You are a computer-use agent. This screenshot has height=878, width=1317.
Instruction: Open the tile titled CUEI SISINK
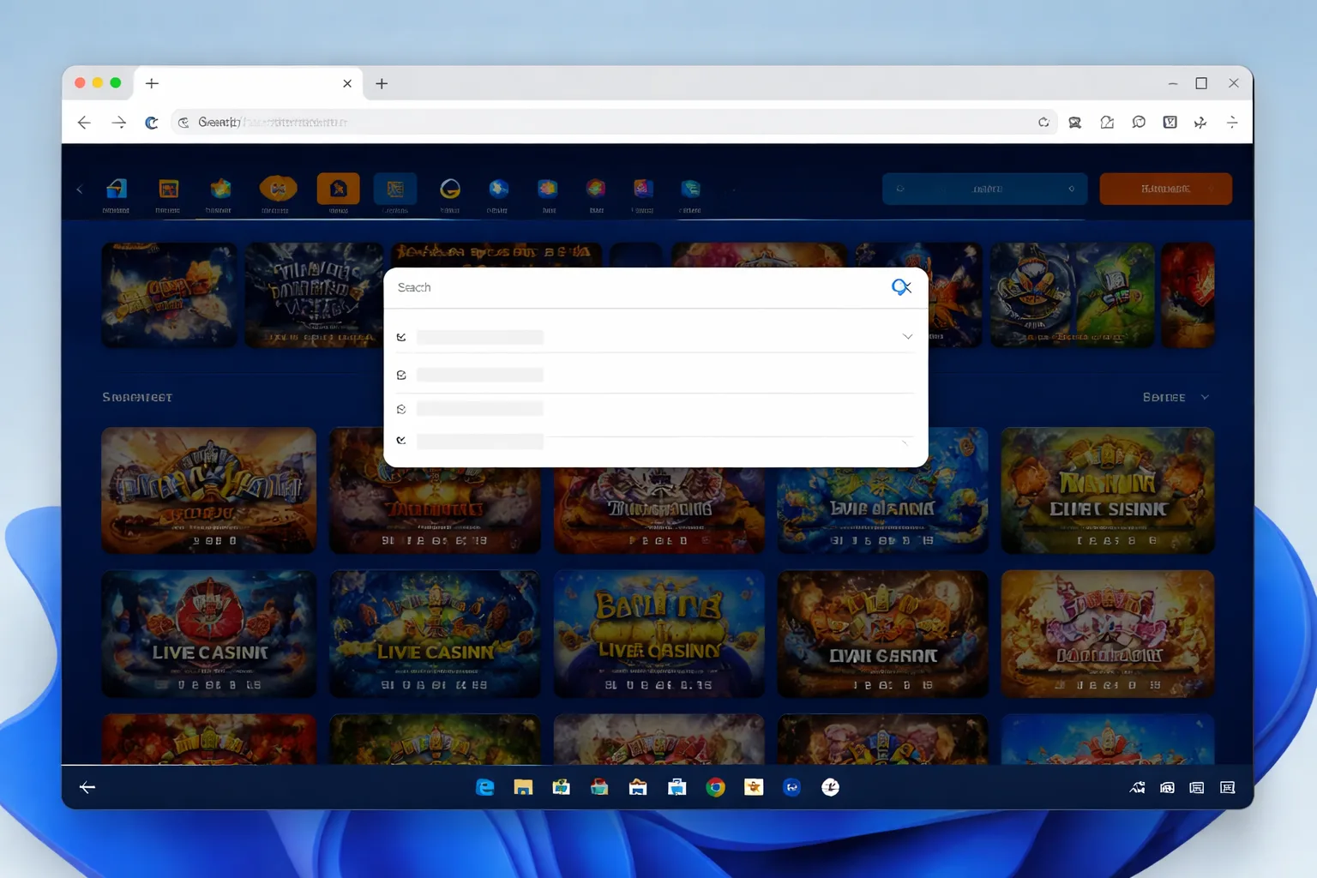click(1108, 490)
